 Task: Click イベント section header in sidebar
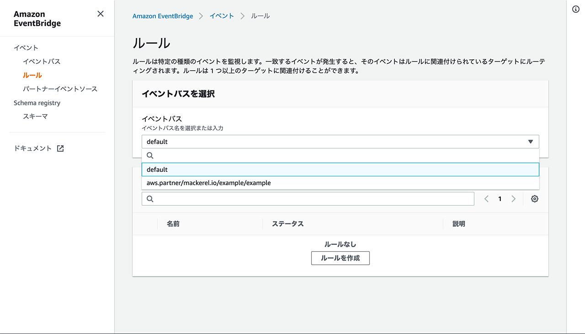[26, 48]
